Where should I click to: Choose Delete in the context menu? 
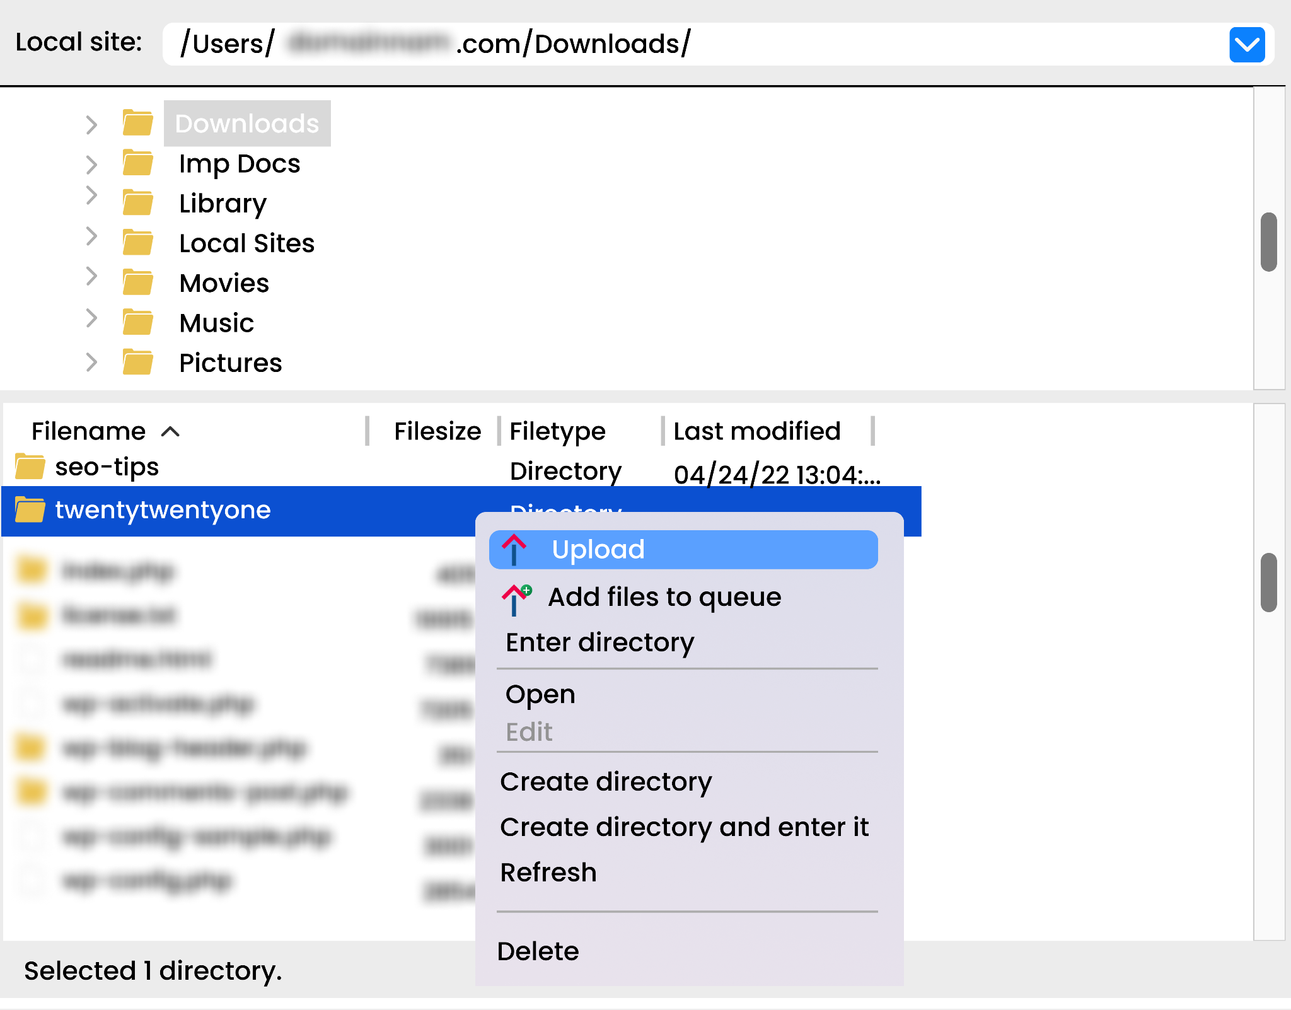point(538,951)
